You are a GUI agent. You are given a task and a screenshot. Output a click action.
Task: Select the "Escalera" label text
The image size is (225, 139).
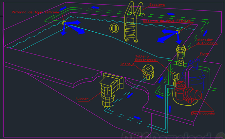click(x=157, y=5)
